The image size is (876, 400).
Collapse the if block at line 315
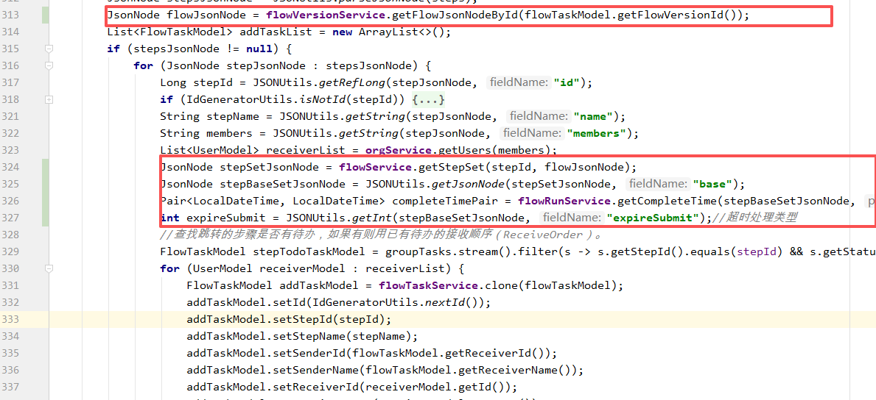49,49
